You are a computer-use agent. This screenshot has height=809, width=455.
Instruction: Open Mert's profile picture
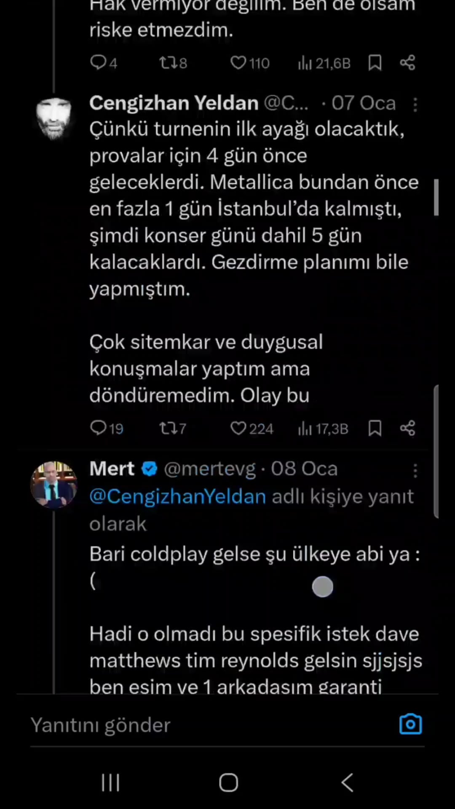click(54, 484)
